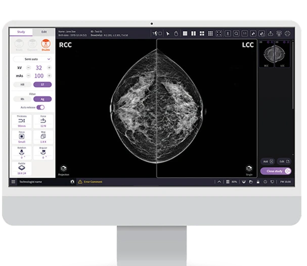Image resolution: width=307 pixels, height=266 pixels.
Task: Click the Add view button
Action: tap(268, 162)
